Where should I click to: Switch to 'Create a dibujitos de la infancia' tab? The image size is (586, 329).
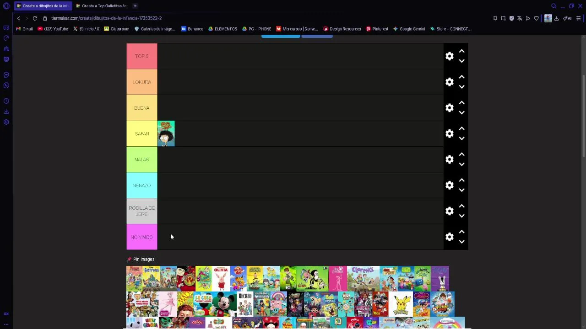pos(43,6)
